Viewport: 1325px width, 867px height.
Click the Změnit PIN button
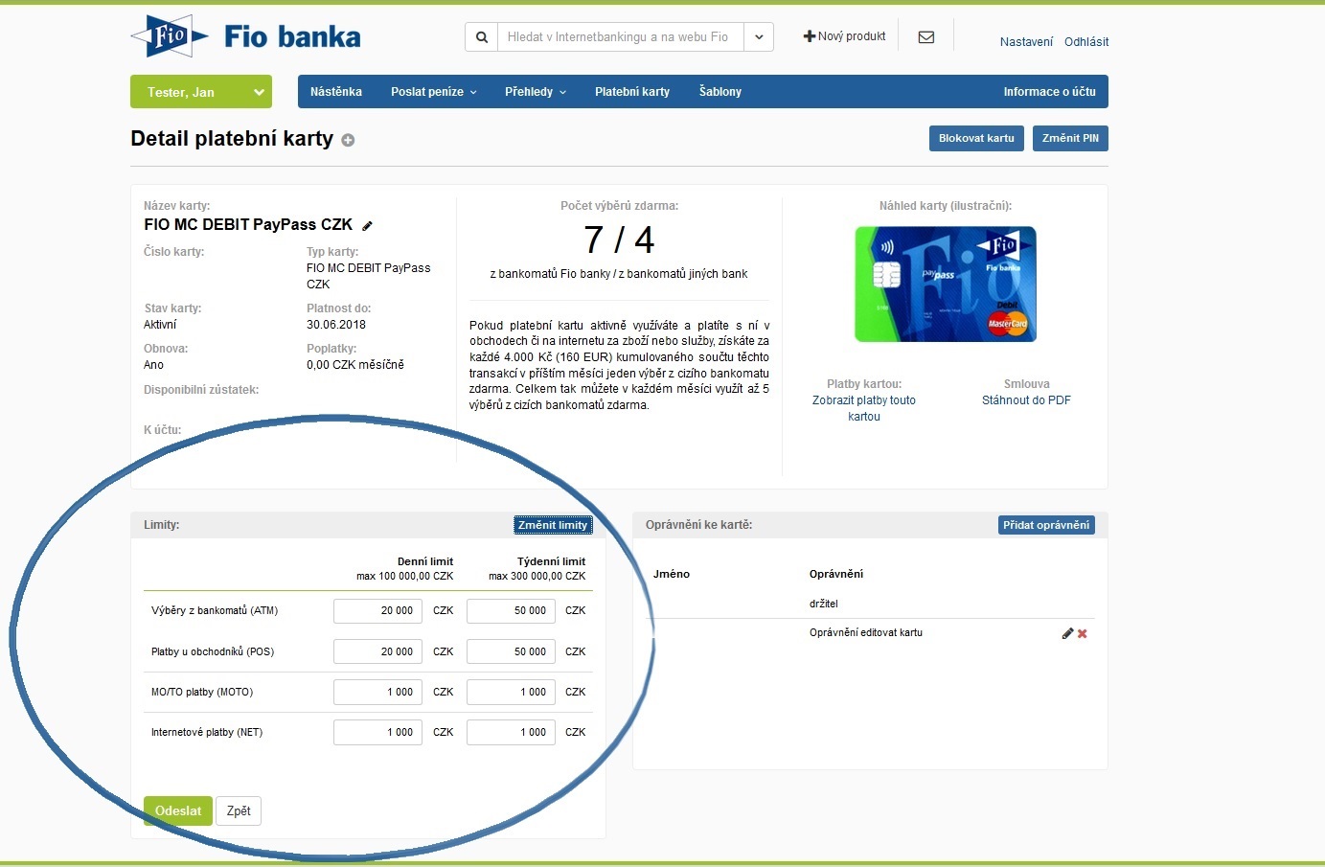point(1070,138)
